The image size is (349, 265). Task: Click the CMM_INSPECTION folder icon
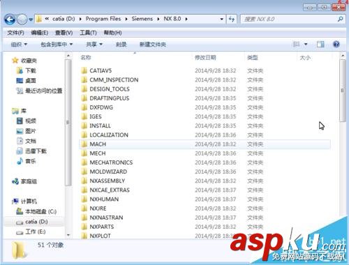84,79
